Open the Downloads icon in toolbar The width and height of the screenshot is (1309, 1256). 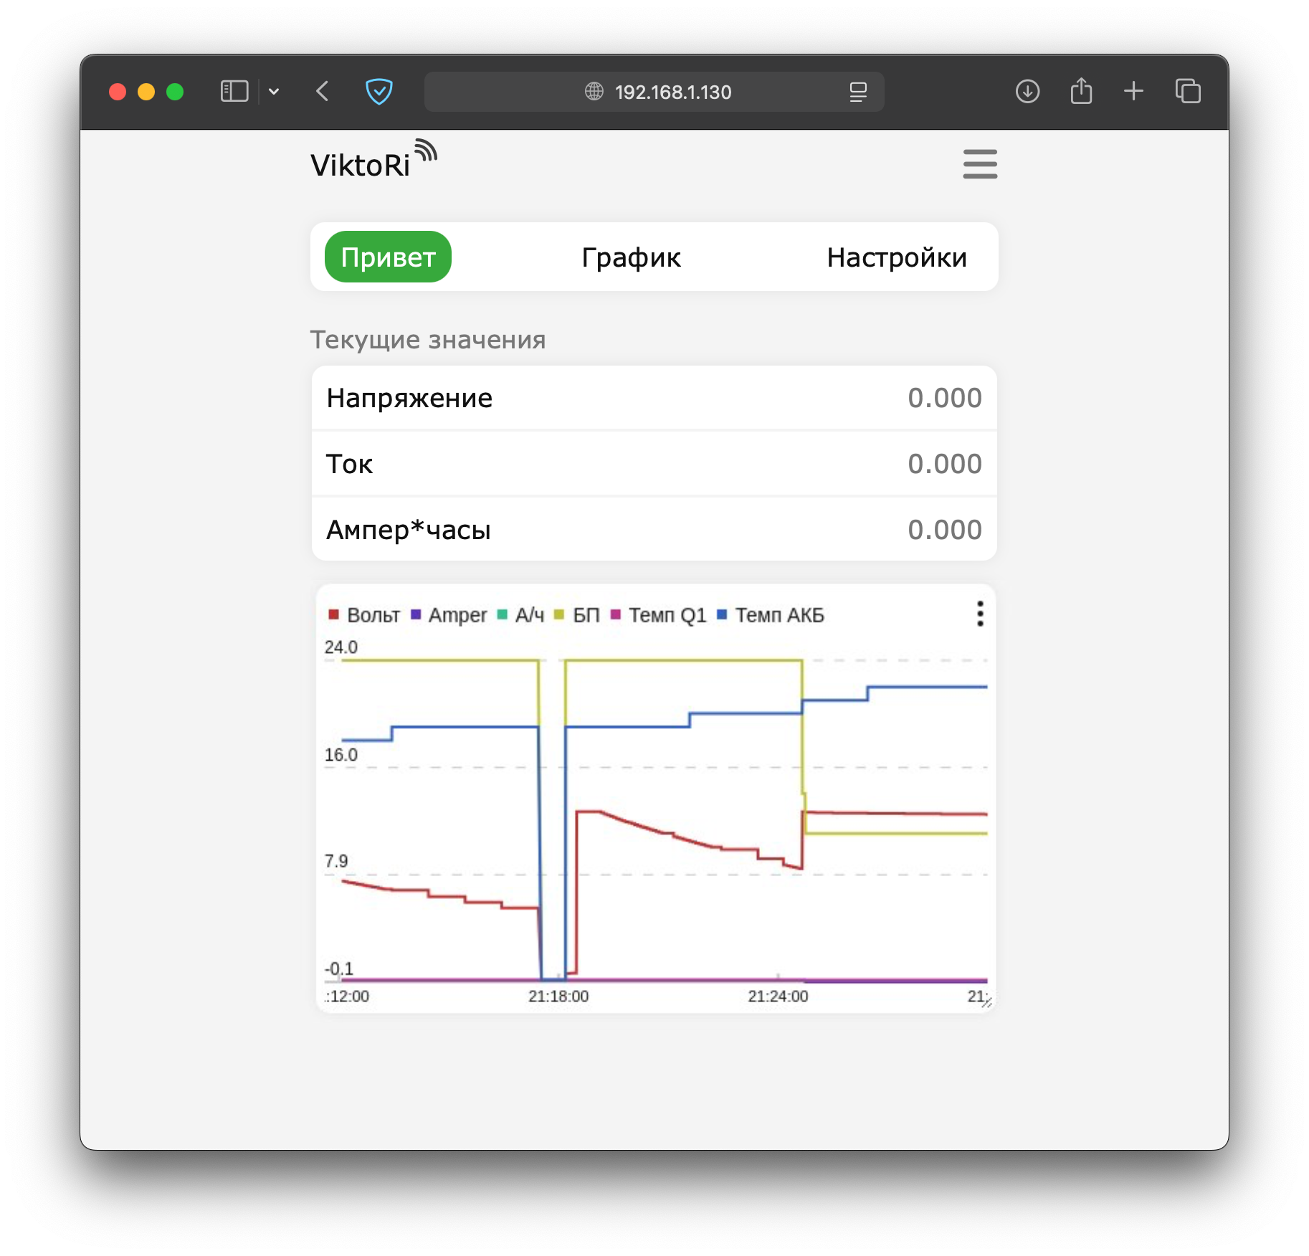(1027, 92)
